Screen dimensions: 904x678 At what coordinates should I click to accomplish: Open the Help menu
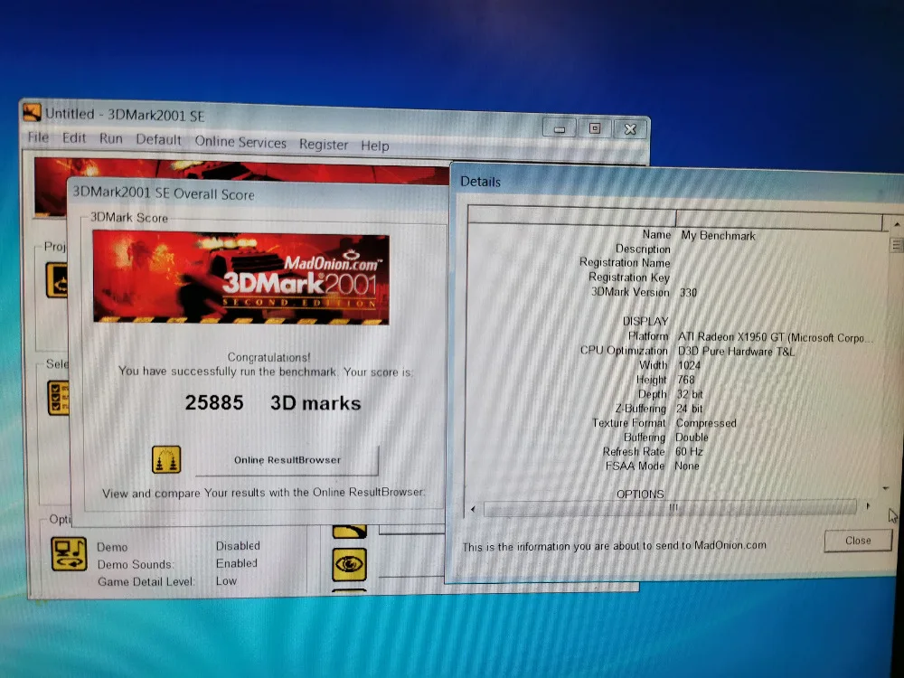point(375,146)
